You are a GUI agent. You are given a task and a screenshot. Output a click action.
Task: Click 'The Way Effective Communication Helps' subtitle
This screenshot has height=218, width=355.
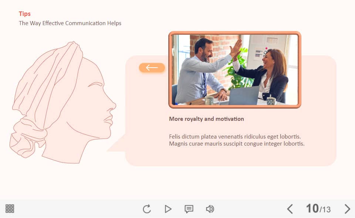70,23
